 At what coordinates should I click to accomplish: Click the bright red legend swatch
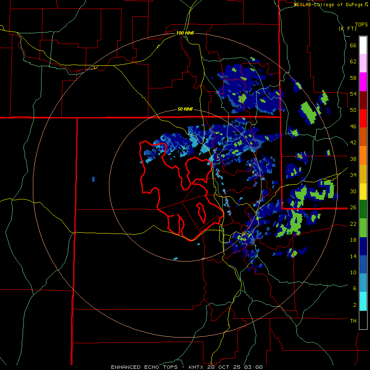[x=363, y=118]
